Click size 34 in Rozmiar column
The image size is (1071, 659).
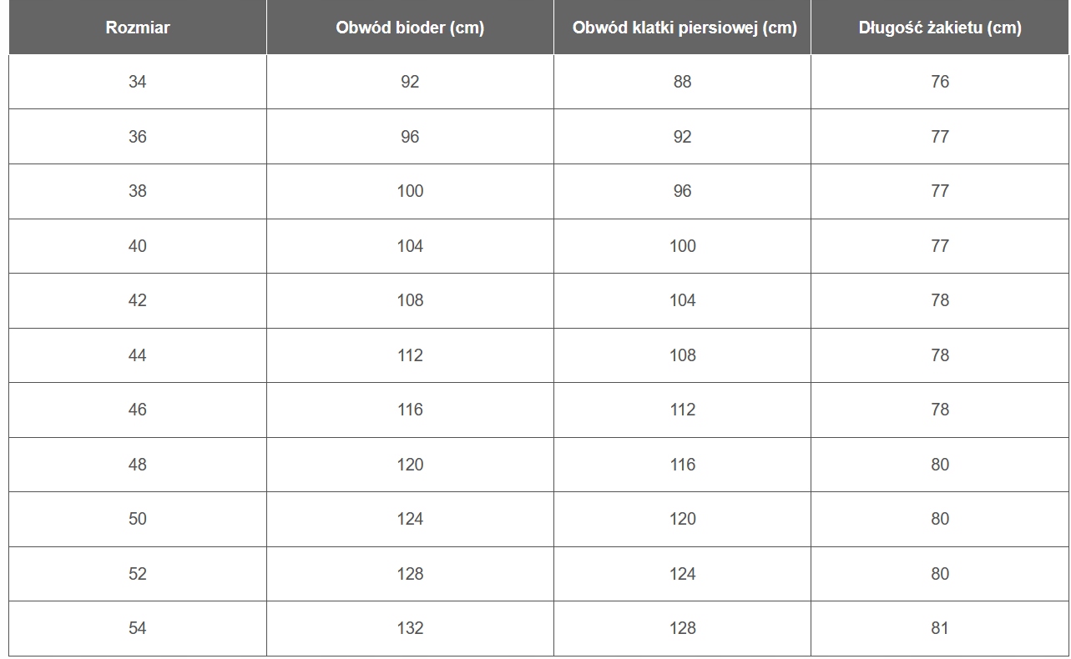[x=138, y=82]
